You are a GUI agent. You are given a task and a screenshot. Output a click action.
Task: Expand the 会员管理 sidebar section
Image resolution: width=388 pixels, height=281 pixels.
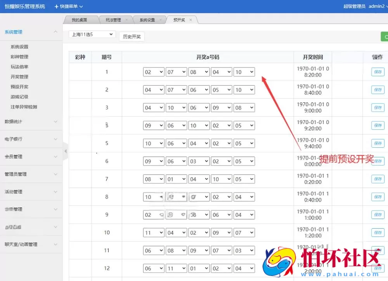(x=14, y=156)
